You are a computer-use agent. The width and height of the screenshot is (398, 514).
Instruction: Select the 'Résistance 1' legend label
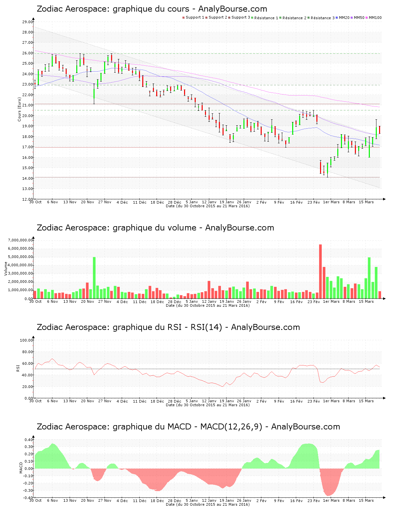point(266,18)
